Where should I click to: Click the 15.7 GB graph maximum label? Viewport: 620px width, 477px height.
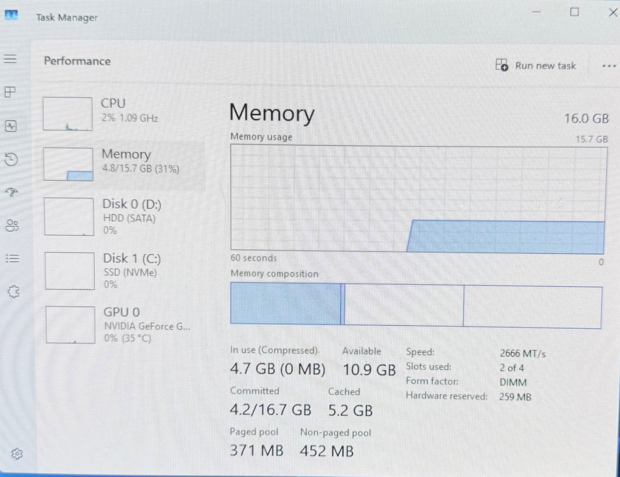(x=591, y=139)
